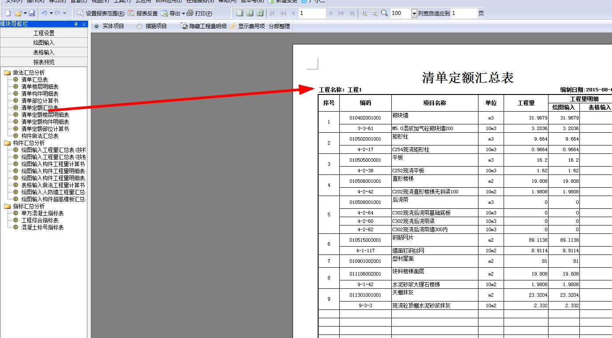This screenshot has height=338, width=612.
Task: Open the 导出 export dropdown arrow
Action: 183,13
